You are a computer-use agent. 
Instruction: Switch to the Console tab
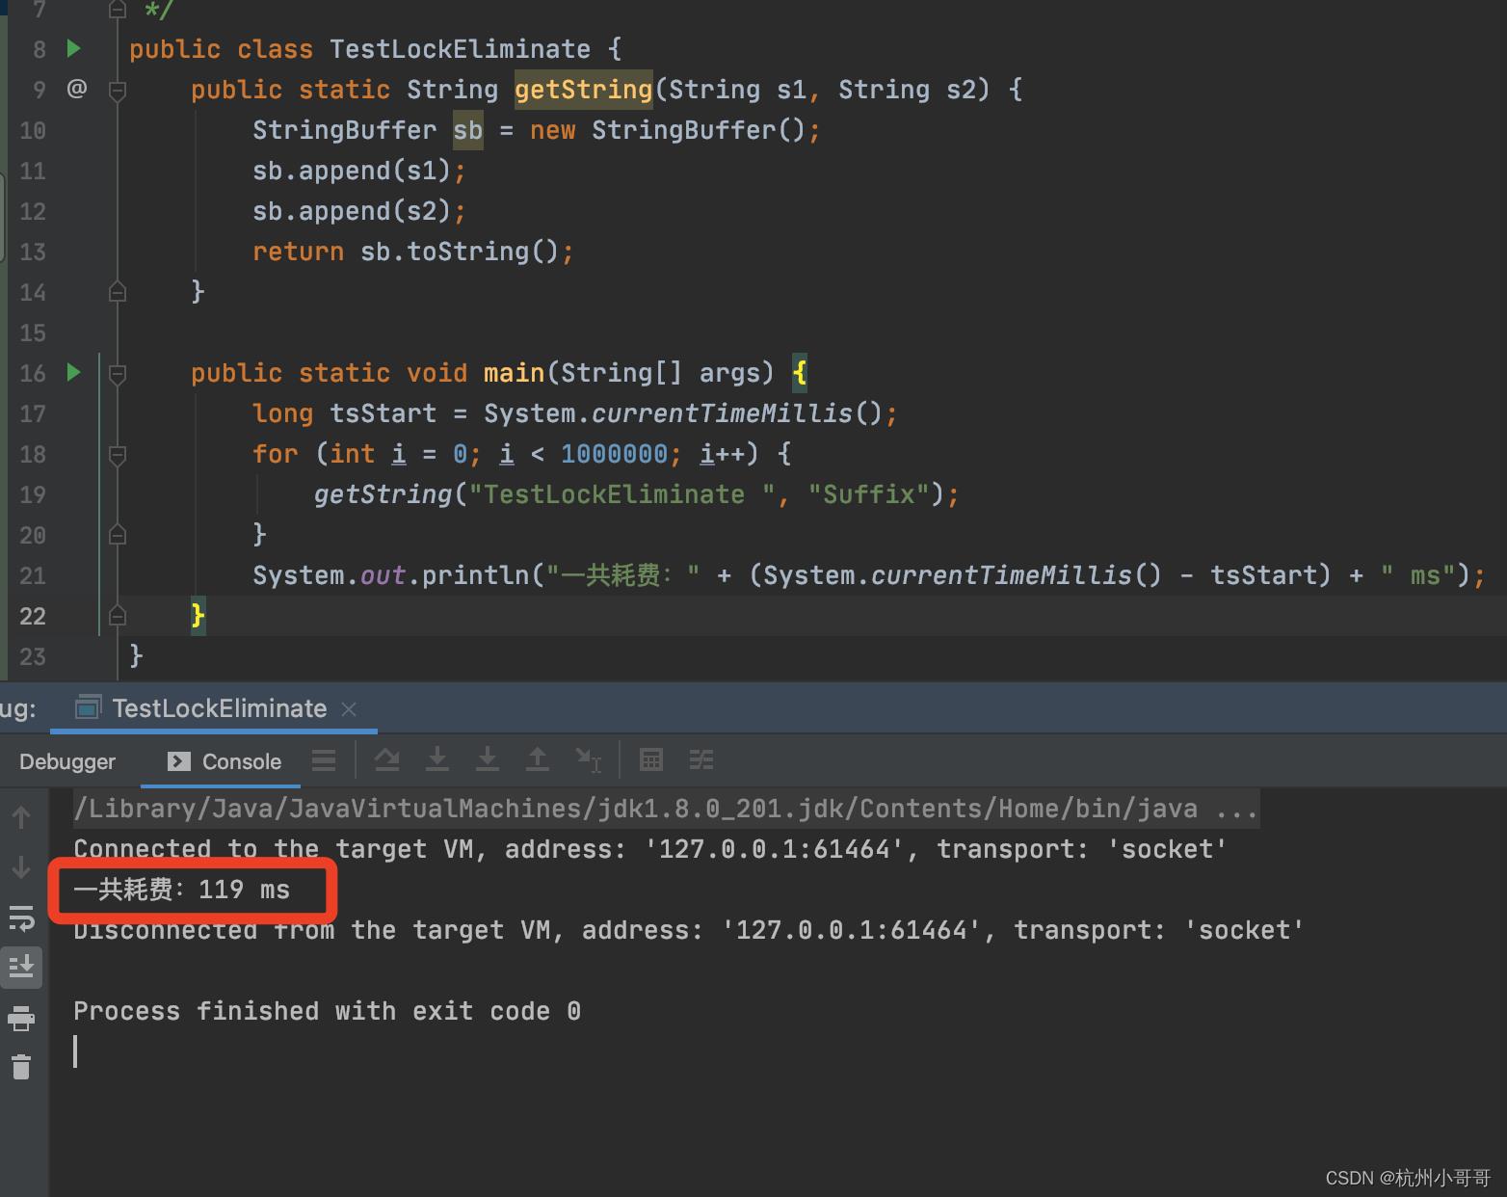coord(225,761)
